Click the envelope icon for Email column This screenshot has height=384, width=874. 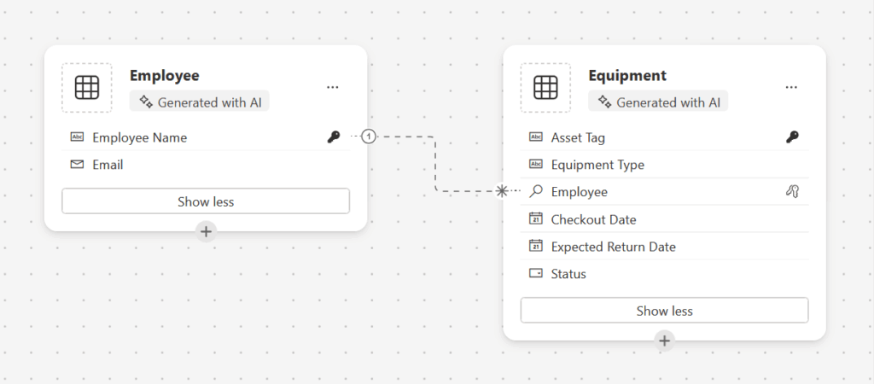click(x=77, y=165)
